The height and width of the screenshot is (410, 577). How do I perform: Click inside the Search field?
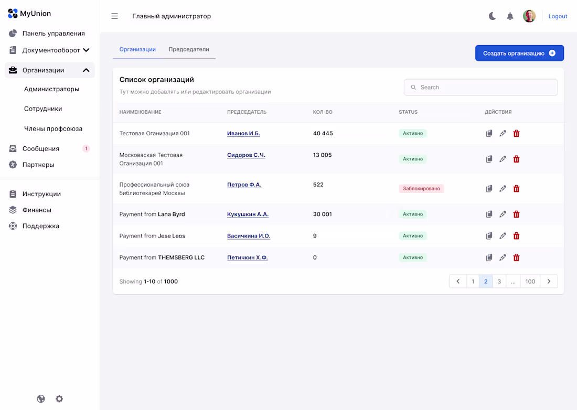pyautogui.click(x=480, y=87)
